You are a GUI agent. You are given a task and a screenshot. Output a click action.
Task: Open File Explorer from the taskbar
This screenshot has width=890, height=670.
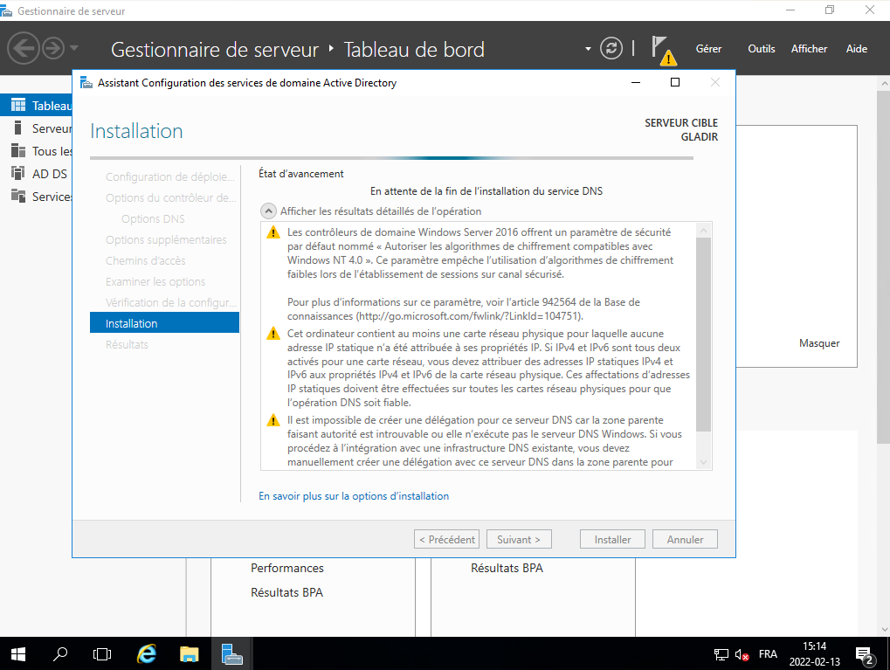[189, 653]
